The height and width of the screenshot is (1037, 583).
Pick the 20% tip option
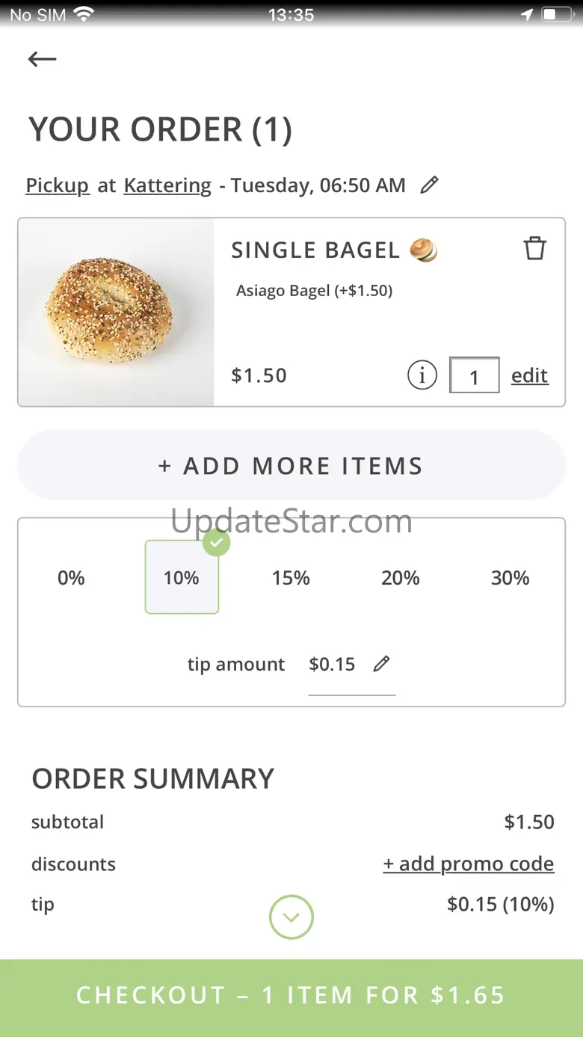[x=401, y=578]
